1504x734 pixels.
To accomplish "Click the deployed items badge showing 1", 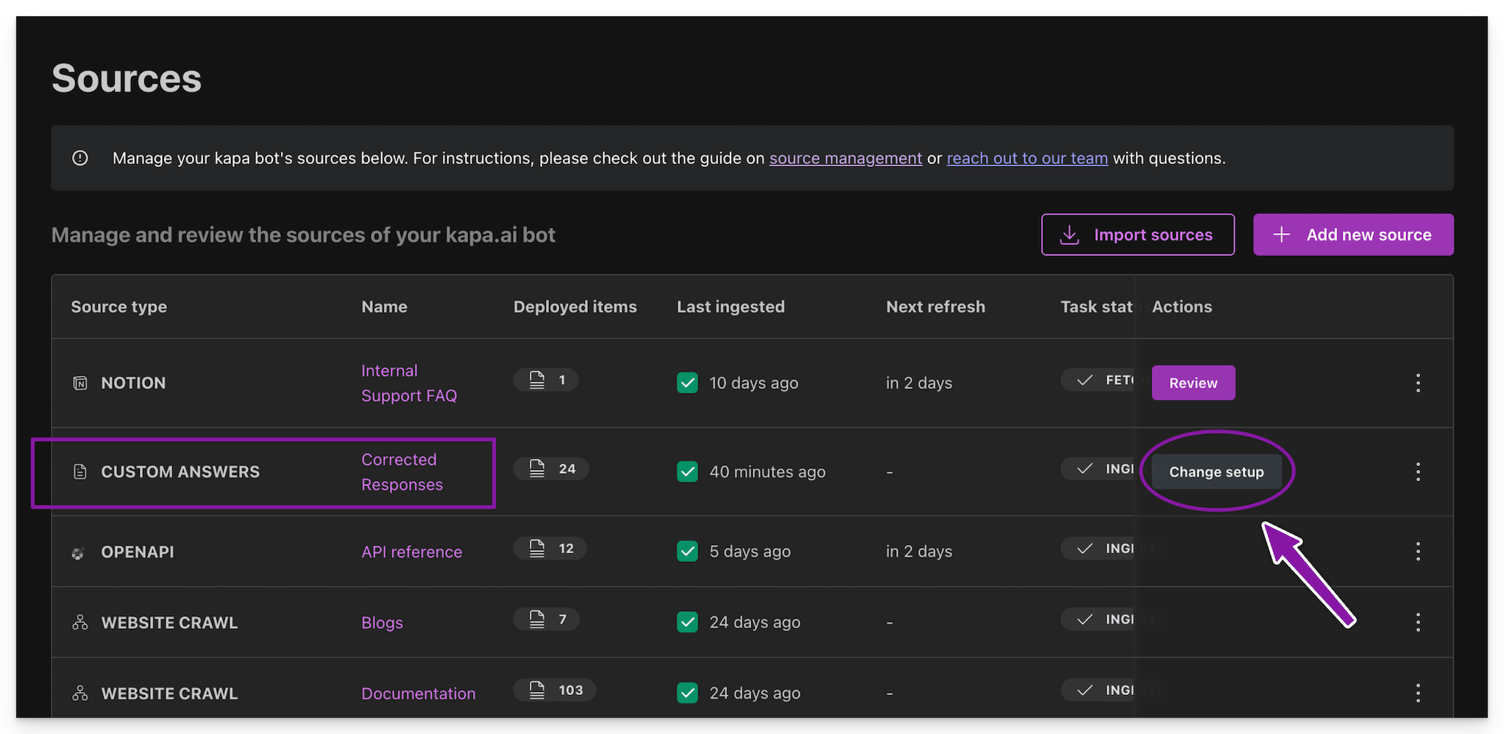I will tap(545, 380).
